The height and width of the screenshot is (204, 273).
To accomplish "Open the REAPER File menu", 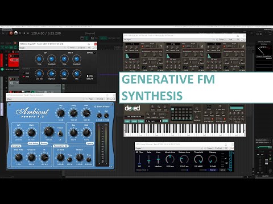I will [2, 27].
